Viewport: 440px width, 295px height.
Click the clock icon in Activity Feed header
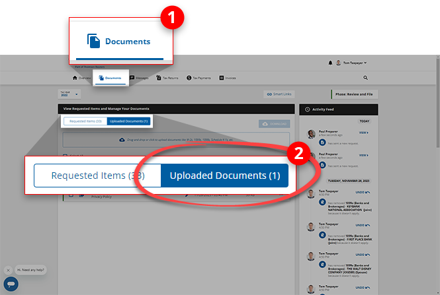(307, 110)
